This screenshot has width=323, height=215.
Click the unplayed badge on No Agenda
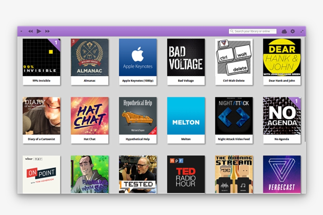coord(296,101)
